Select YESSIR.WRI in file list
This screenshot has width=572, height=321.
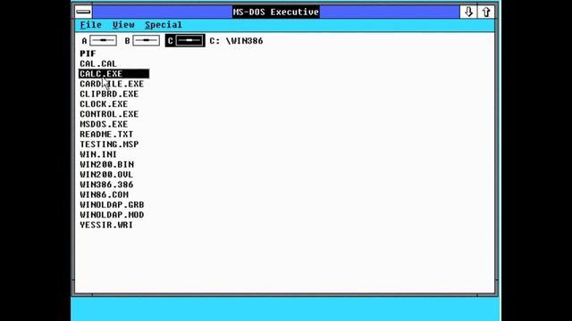106,225
